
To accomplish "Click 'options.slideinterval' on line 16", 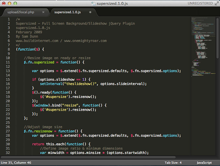I will [122, 84].
